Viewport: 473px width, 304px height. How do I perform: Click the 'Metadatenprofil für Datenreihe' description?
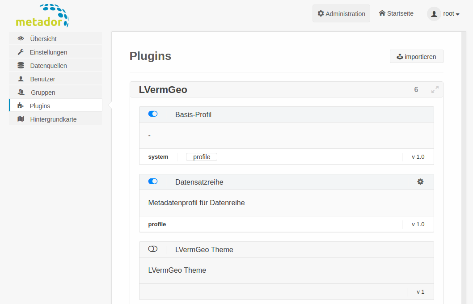pos(196,203)
